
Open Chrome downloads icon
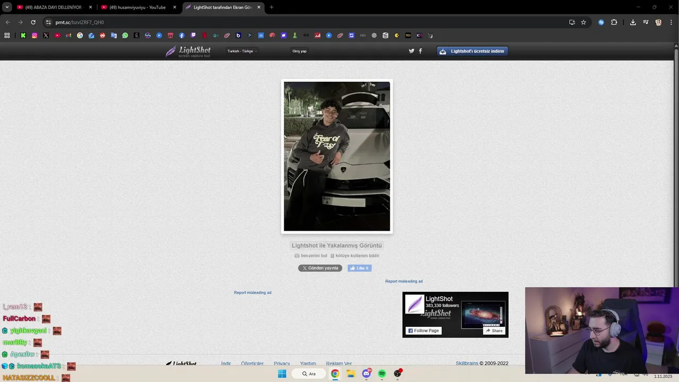(x=633, y=22)
